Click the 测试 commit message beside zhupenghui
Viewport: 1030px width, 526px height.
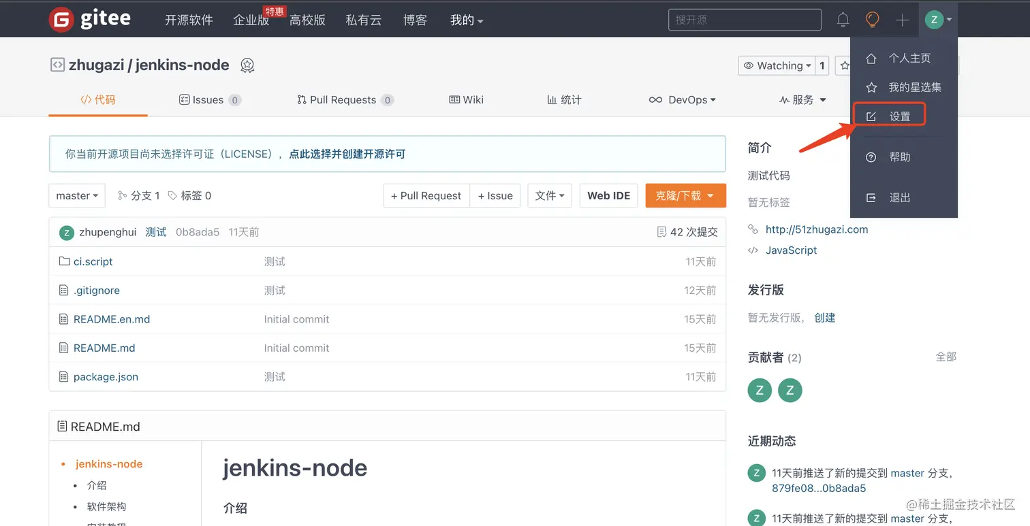point(156,232)
